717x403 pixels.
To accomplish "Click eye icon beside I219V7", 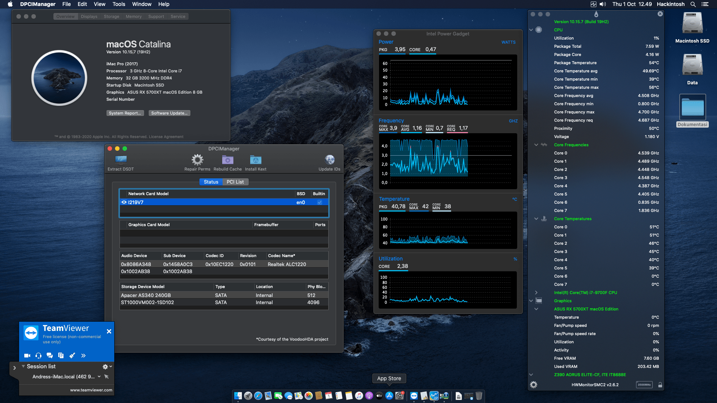I will 124,202.
